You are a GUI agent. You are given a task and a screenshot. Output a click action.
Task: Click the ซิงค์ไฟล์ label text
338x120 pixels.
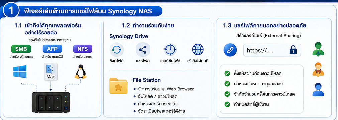(116, 61)
